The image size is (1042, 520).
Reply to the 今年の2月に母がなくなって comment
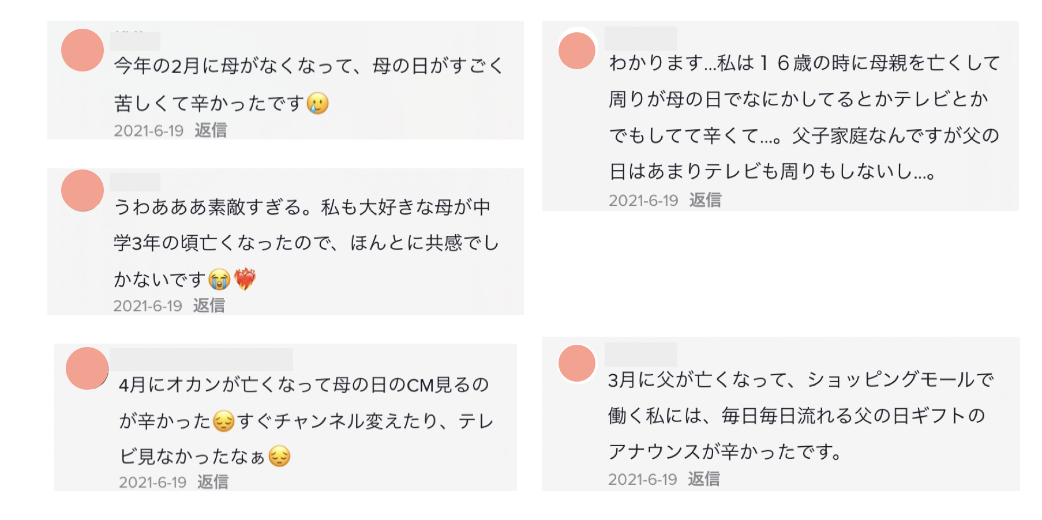(211, 130)
